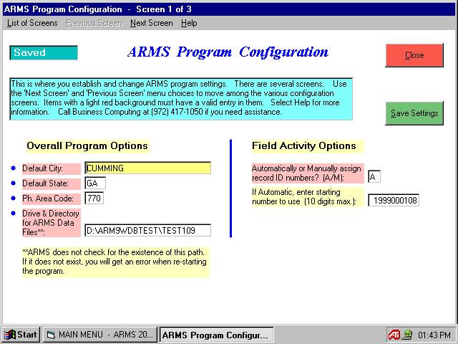Open the Next Screen menu item
This screenshot has width=458, height=344.
(x=151, y=23)
